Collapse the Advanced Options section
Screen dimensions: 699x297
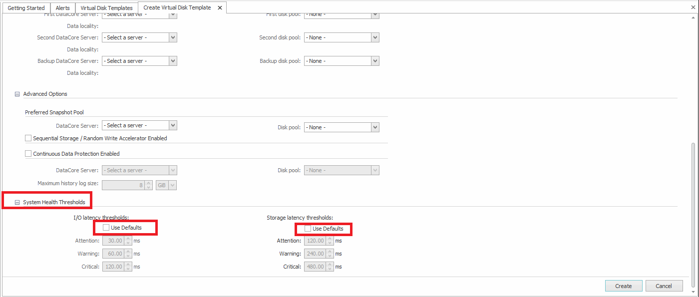17,94
